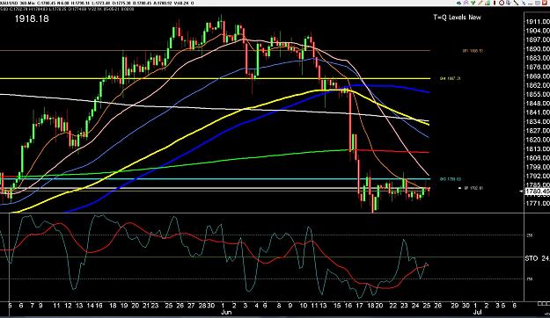Click the level label beside the yellow horizontal line
This screenshot has width=550, height=318.
pos(450,78)
